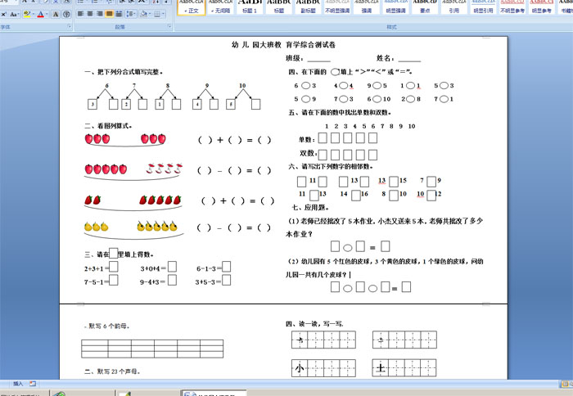Apply the 明显引用 style
Screen dimensions: 573x396
point(484,7)
